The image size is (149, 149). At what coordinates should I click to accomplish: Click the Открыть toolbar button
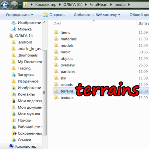click(54, 15)
